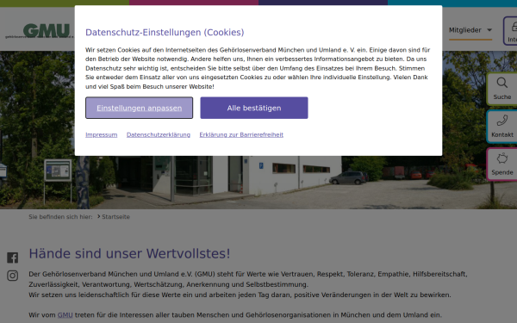Image resolution: width=517 pixels, height=323 pixels.
Task: Click the Einstellungen anpassen button
Action: tap(139, 108)
